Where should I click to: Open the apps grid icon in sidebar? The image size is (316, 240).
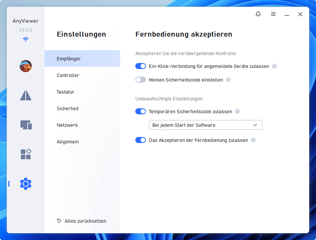click(x=26, y=154)
